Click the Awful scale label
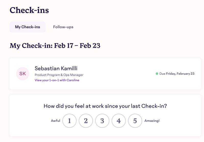The height and width of the screenshot is (142, 204). click(55, 121)
